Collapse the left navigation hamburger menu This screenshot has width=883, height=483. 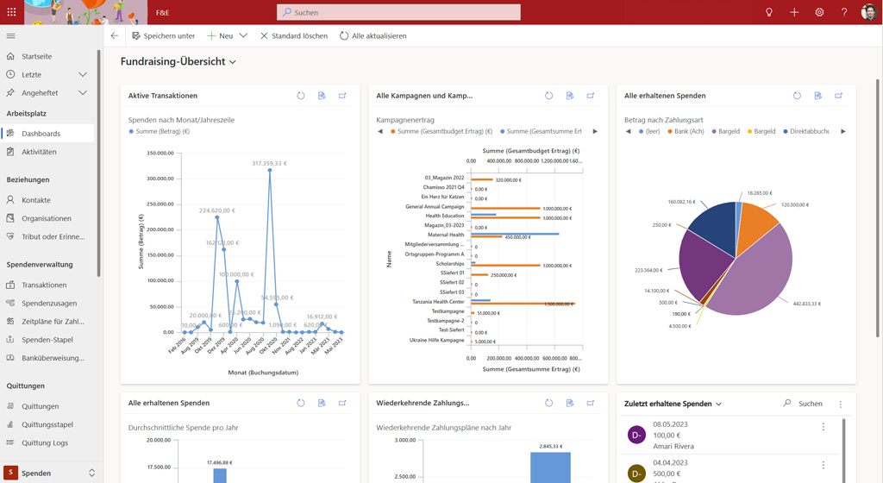(x=11, y=36)
